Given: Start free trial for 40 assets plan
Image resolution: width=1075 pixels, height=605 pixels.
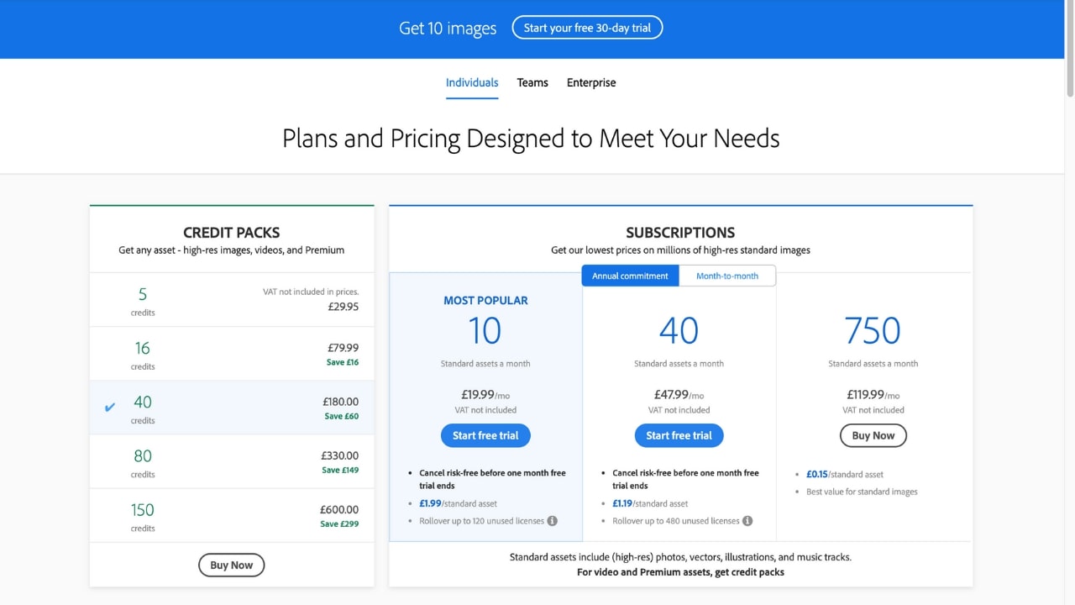Looking at the screenshot, I should pyautogui.click(x=679, y=435).
